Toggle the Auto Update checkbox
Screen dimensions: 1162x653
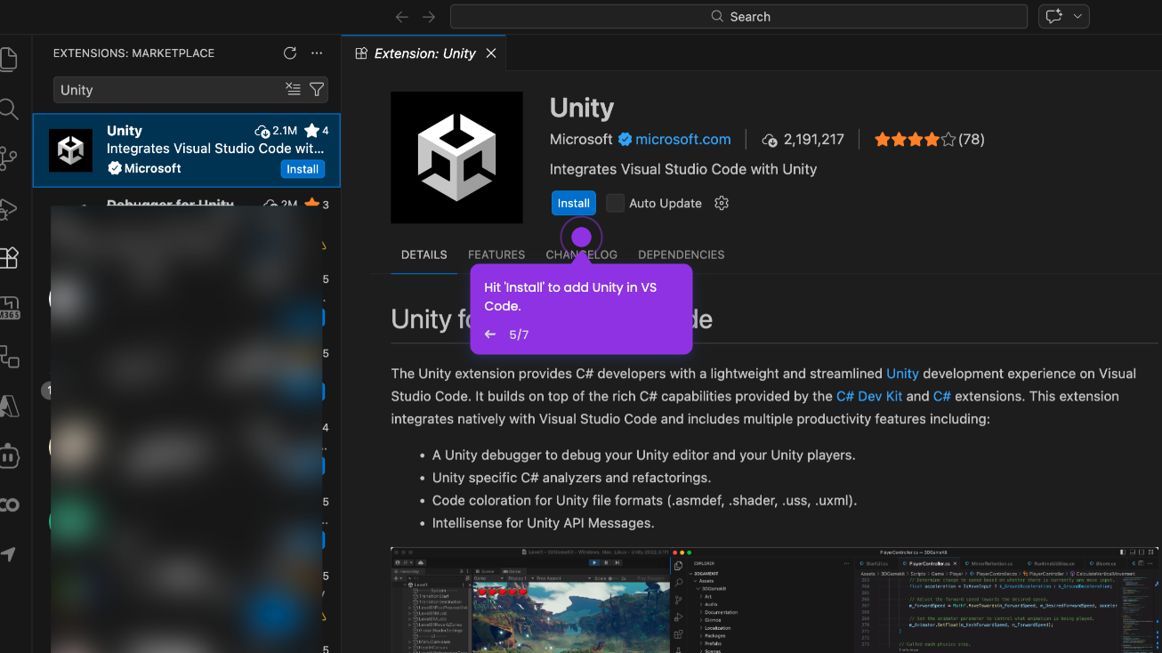click(x=615, y=203)
